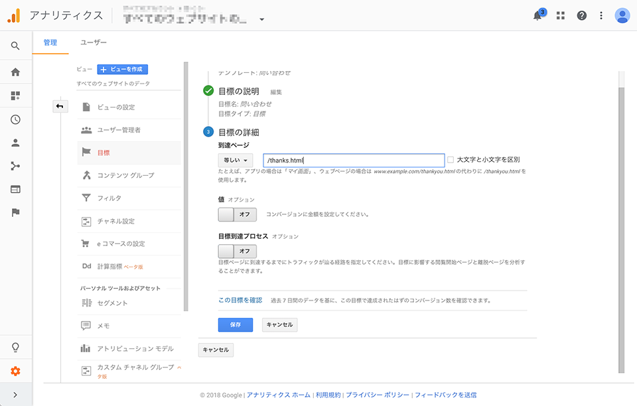637x406 pixels.
Task: Click the blue 保存 button
Action: point(235,325)
